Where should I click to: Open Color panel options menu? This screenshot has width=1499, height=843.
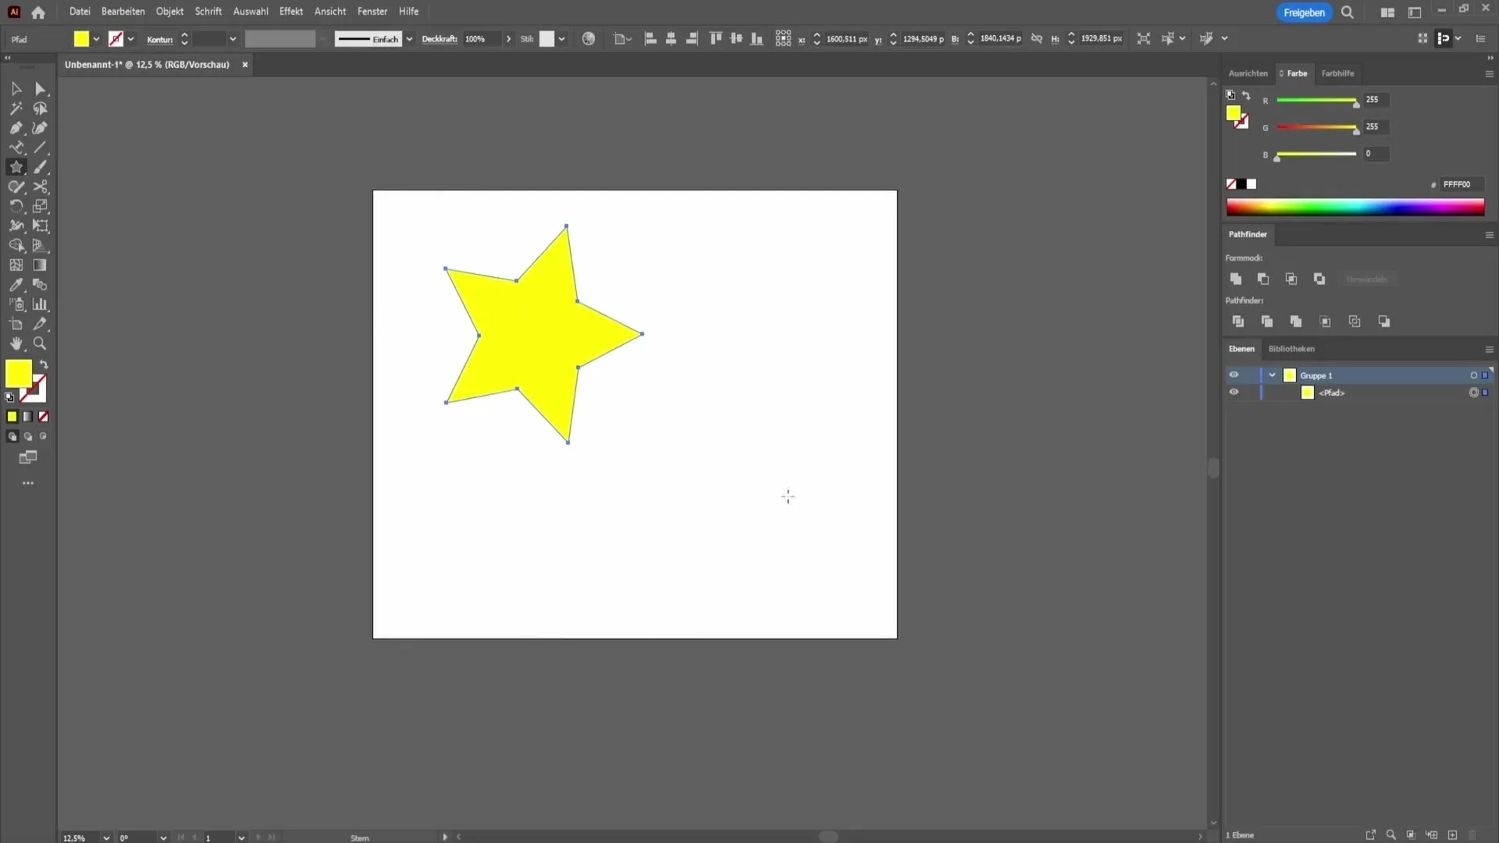click(x=1489, y=73)
